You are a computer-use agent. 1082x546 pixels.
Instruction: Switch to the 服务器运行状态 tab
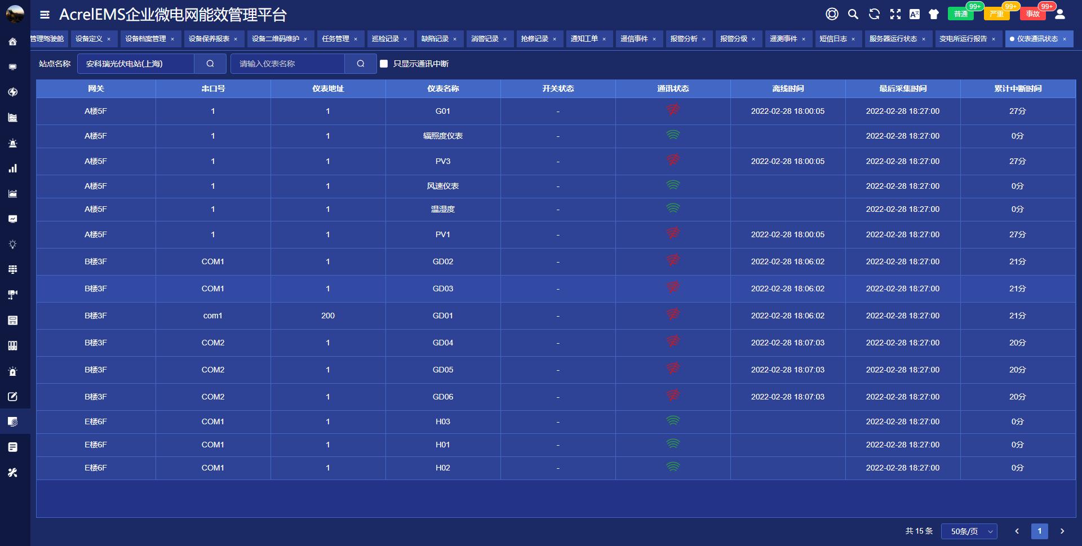(x=893, y=39)
